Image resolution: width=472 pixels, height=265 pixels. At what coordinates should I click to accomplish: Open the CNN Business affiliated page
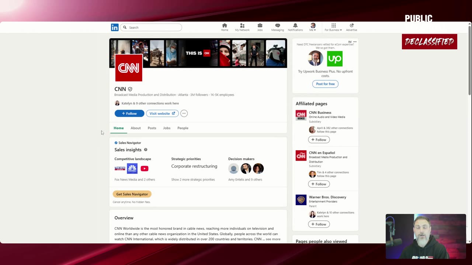point(320,113)
